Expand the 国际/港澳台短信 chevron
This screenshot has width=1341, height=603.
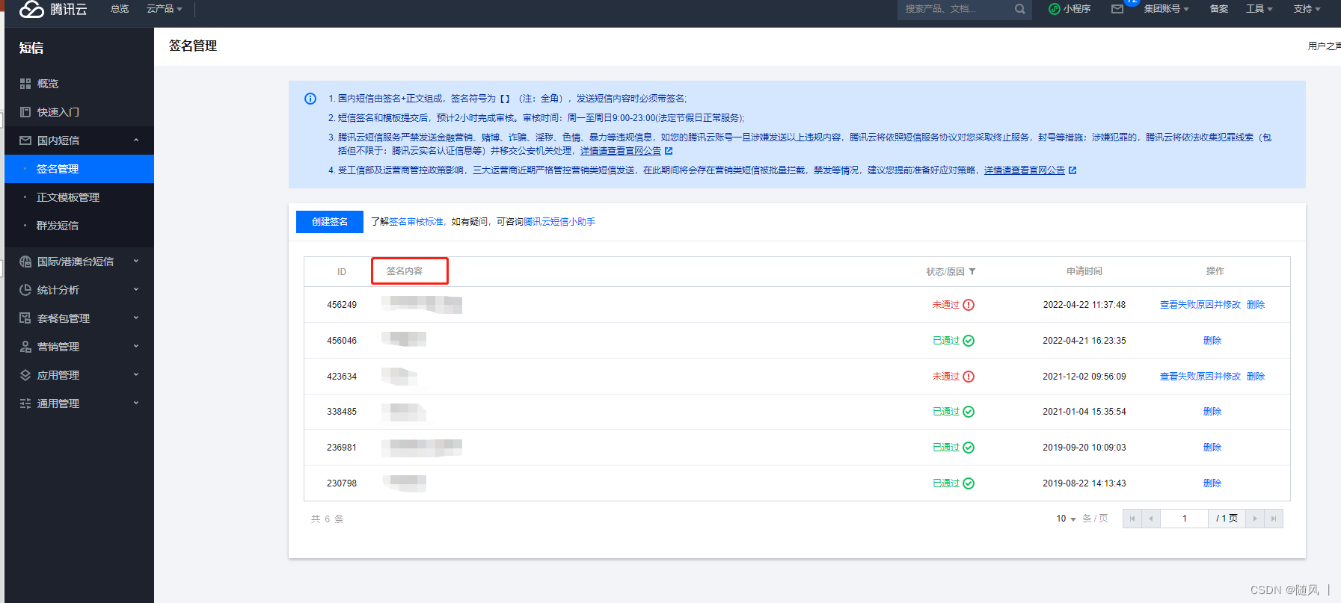pos(136,262)
